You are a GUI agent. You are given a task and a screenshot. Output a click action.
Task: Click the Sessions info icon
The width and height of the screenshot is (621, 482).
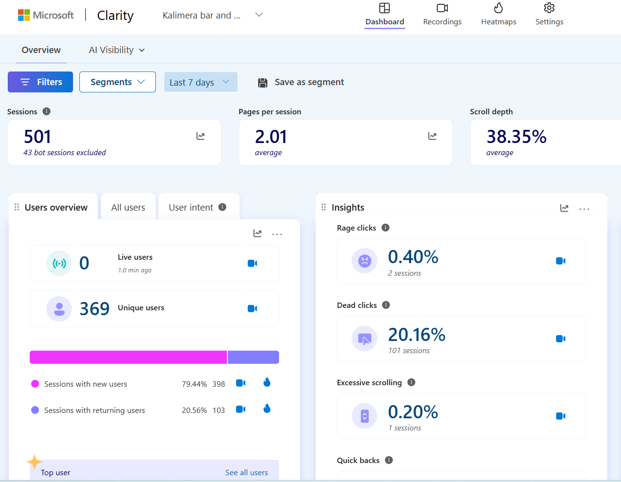point(46,111)
